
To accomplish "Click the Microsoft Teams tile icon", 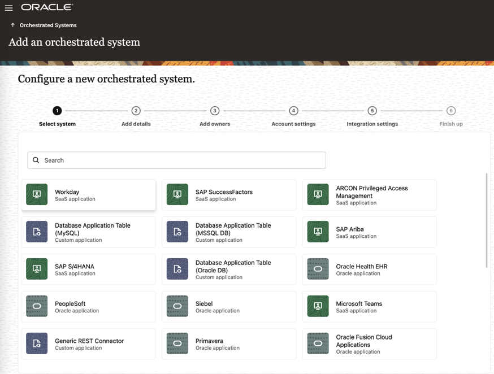I will [318, 306].
